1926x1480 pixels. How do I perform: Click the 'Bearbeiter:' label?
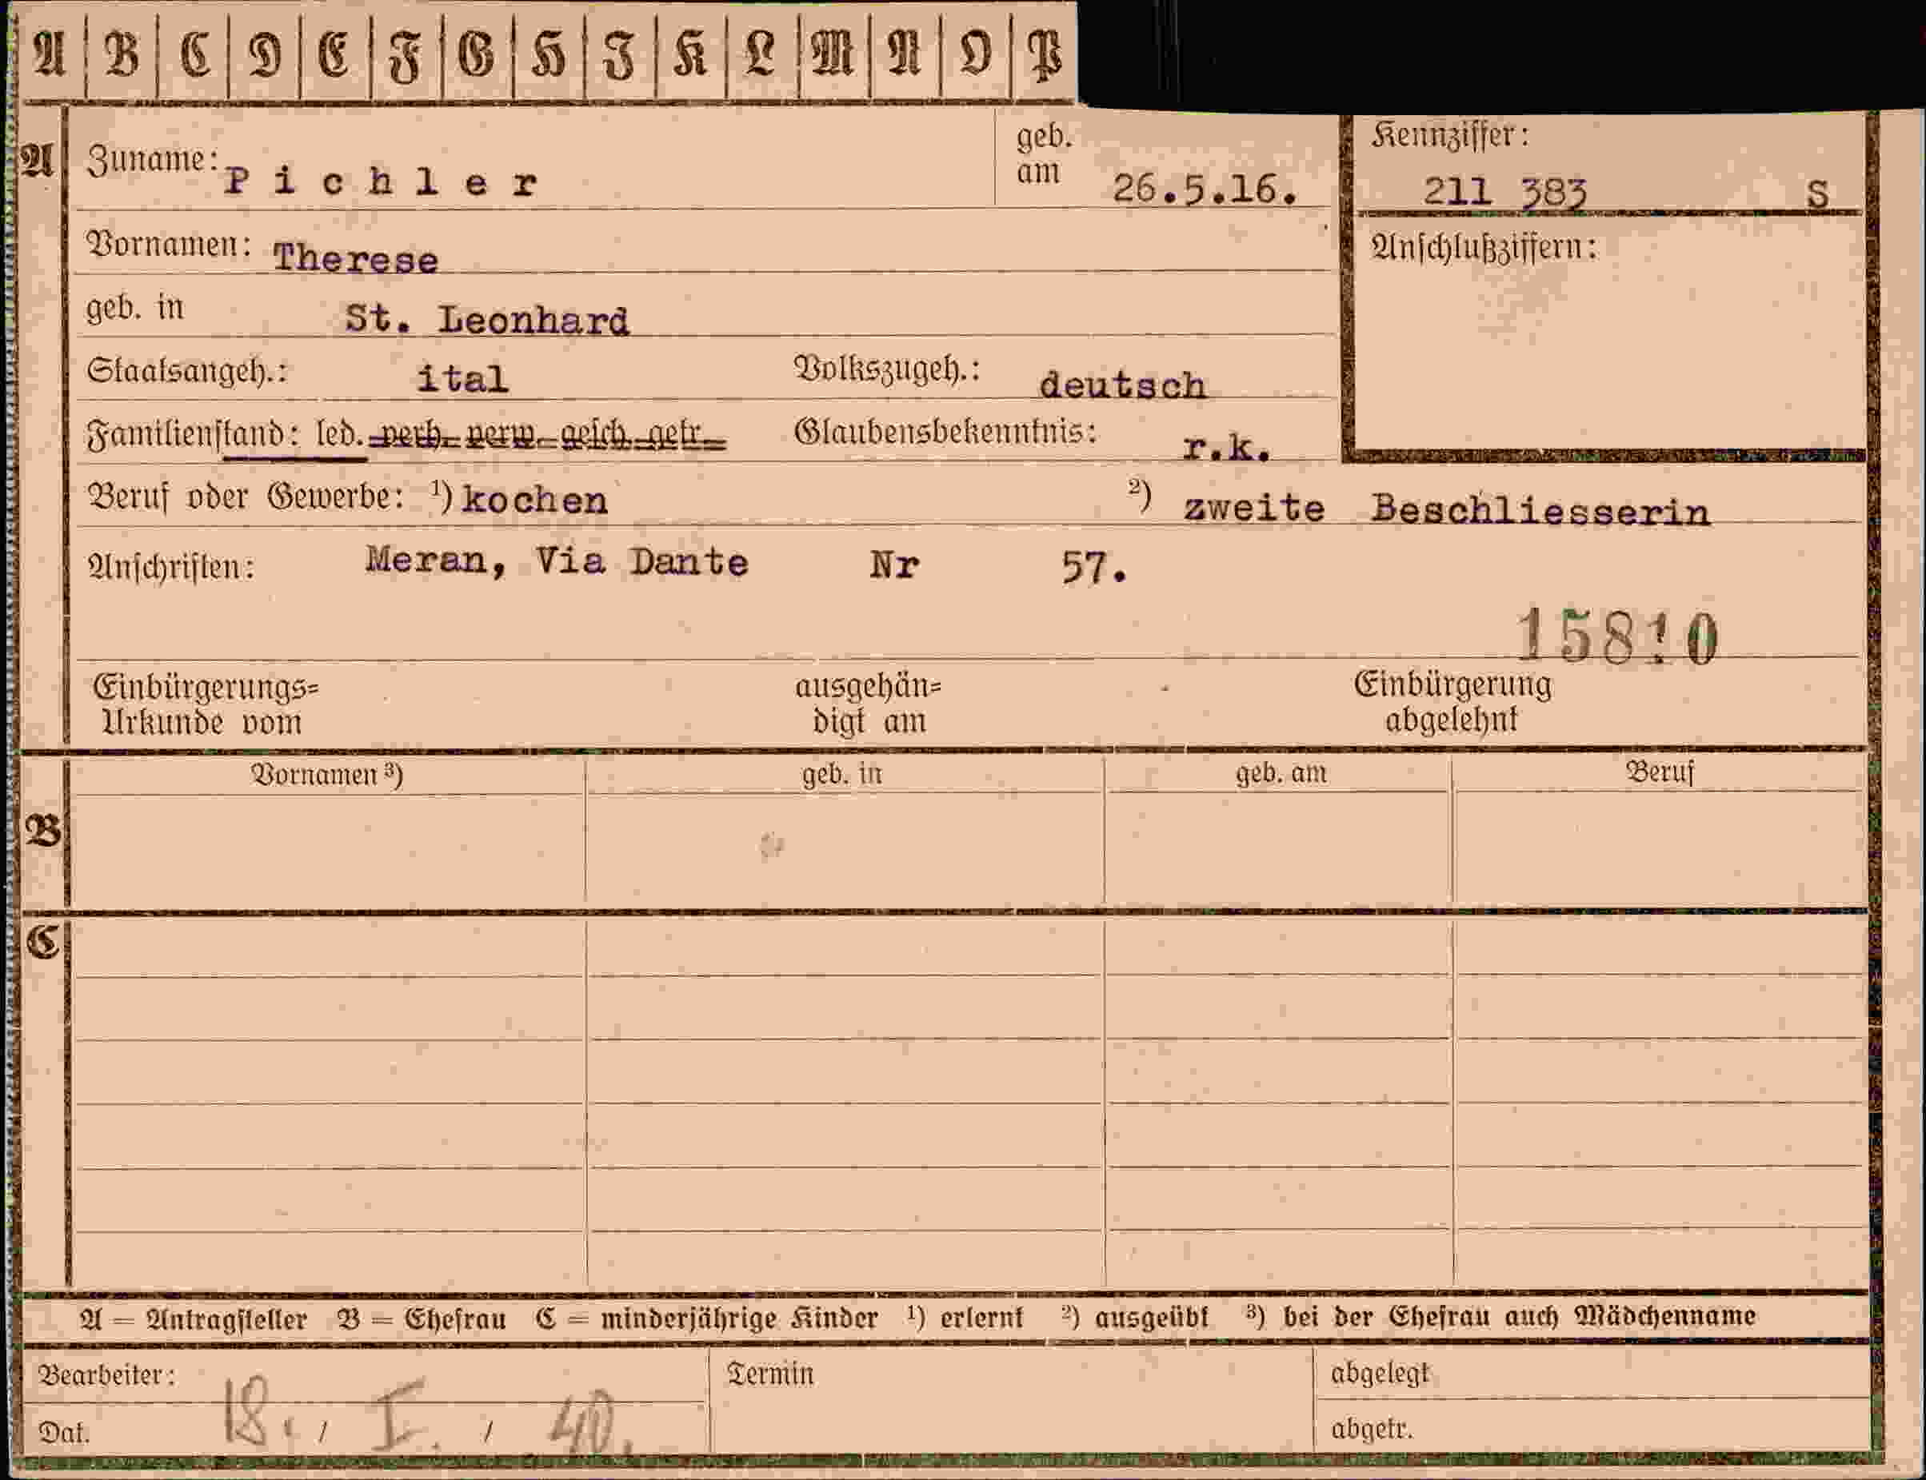click(x=106, y=1375)
